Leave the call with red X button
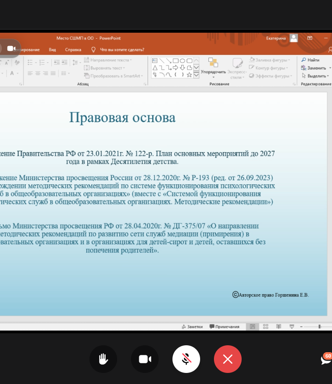 pos(228,359)
